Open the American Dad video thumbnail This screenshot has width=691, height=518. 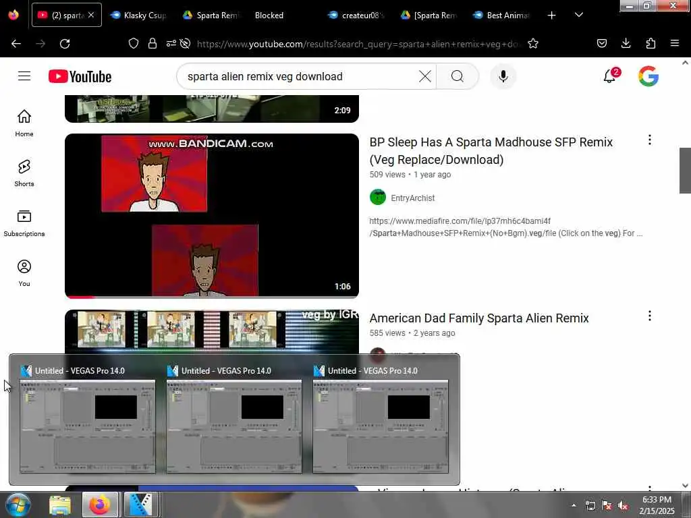point(211,331)
